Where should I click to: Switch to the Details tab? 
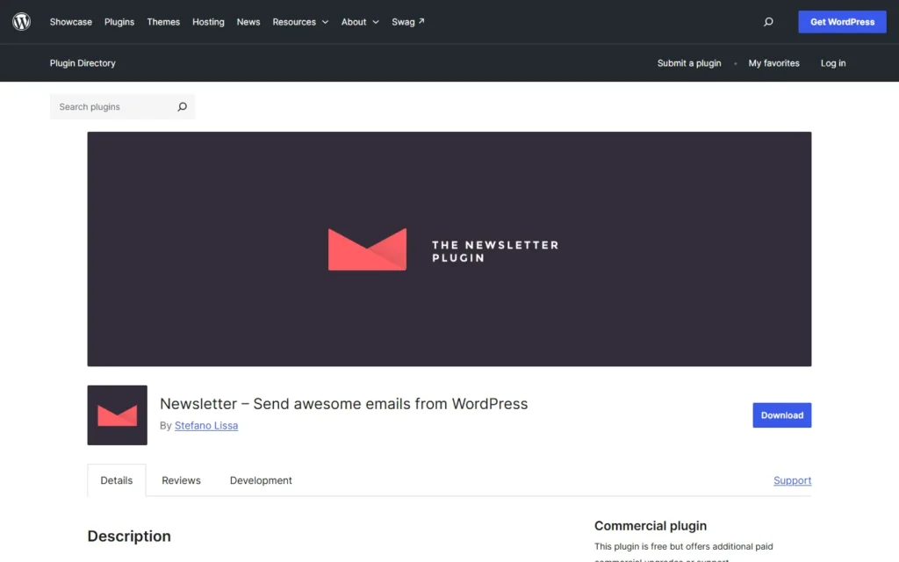117,480
